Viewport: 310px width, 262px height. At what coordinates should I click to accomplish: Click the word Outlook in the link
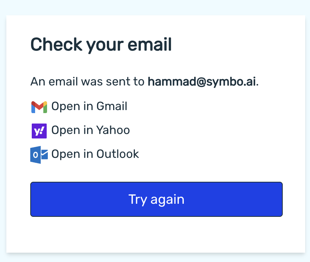(x=118, y=154)
